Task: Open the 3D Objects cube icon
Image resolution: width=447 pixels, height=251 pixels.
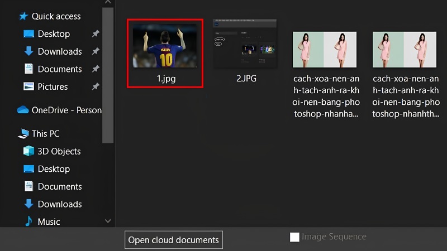Action: (28, 151)
